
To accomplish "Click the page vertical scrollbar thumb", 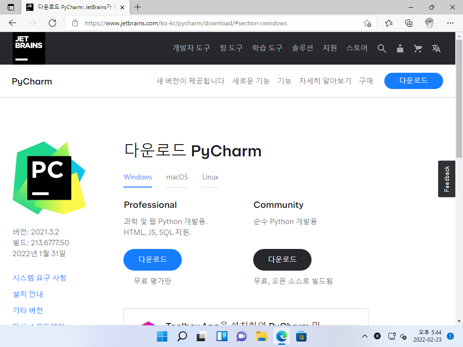I will pyautogui.click(x=459, y=98).
